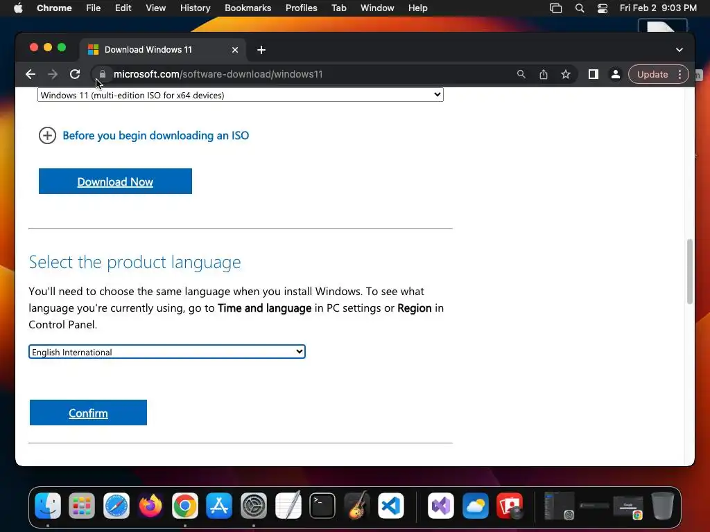Click the date and time in menu bar
Viewport: 710px width, 532px height.
pyautogui.click(x=658, y=8)
